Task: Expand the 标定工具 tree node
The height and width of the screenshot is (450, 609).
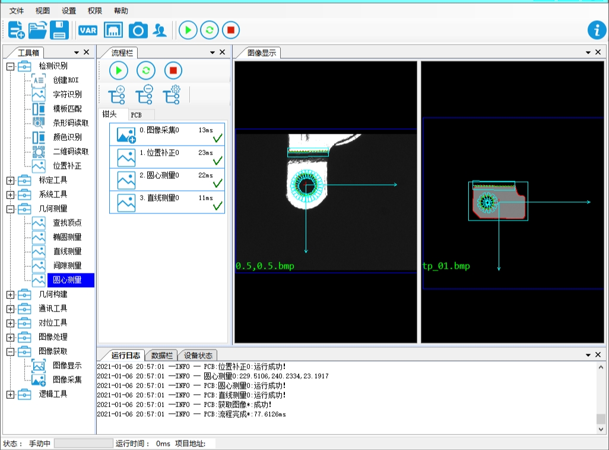Action: (x=11, y=181)
